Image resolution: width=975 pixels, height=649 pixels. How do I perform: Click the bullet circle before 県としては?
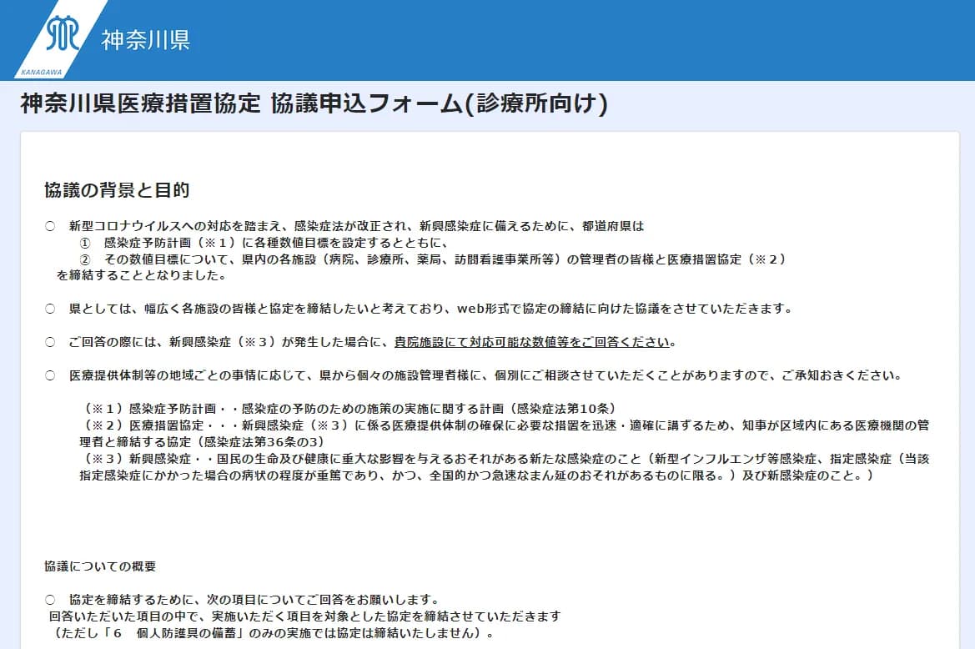coord(50,309)
